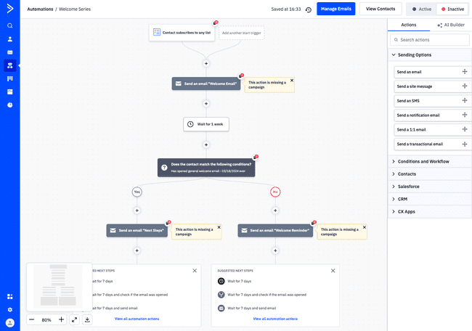Dismiss warning on Welcome Email step
The image size is (472, 331).
point(292,81)
